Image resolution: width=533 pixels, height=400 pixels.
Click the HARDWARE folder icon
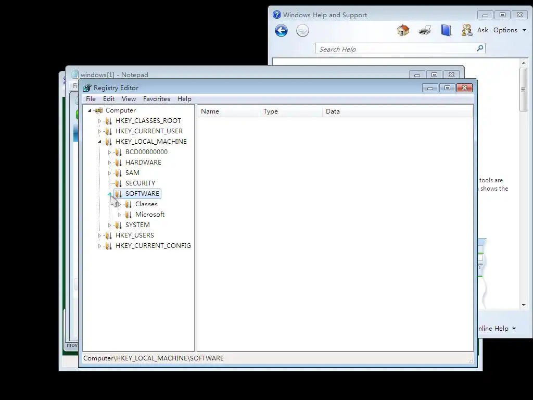pos(118,162)
